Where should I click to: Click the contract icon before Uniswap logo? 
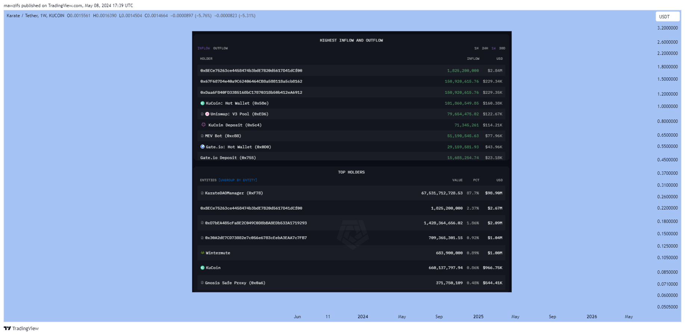click(202, 114)
